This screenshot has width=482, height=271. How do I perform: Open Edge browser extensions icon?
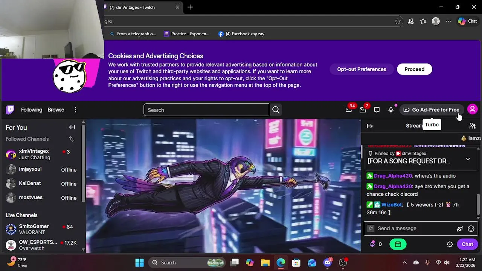[x=411, y=21]
